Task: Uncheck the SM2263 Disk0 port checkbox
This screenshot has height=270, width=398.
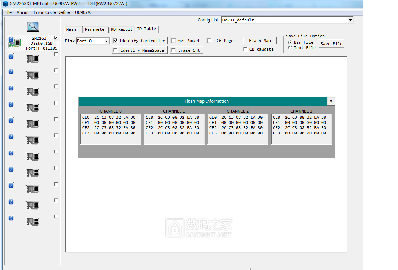Action: tap(56, 38)
